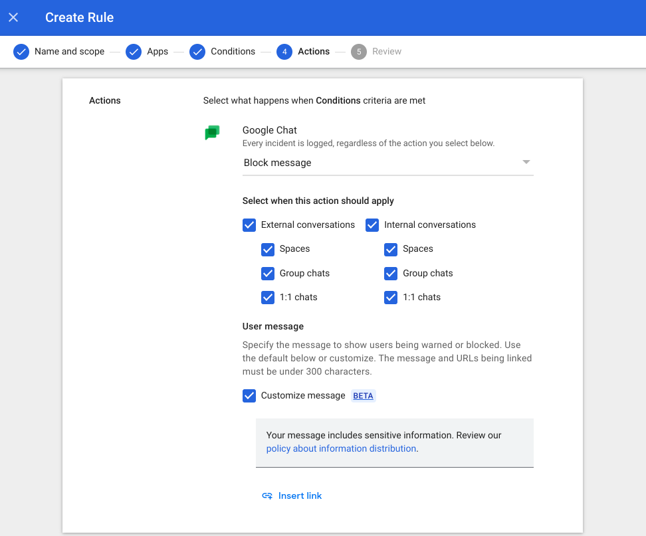
Task: Click the Apps step checkmark icon
Action: [134, 52]
